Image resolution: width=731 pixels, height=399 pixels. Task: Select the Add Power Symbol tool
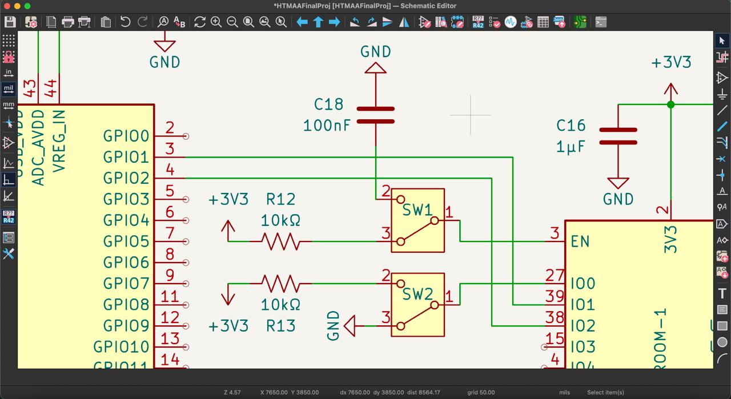click(722, 94)
